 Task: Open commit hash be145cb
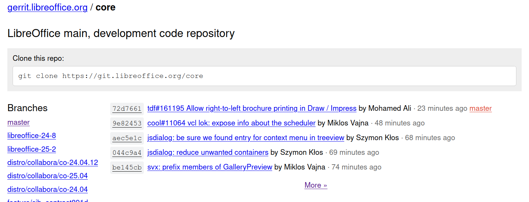(127, 167)
